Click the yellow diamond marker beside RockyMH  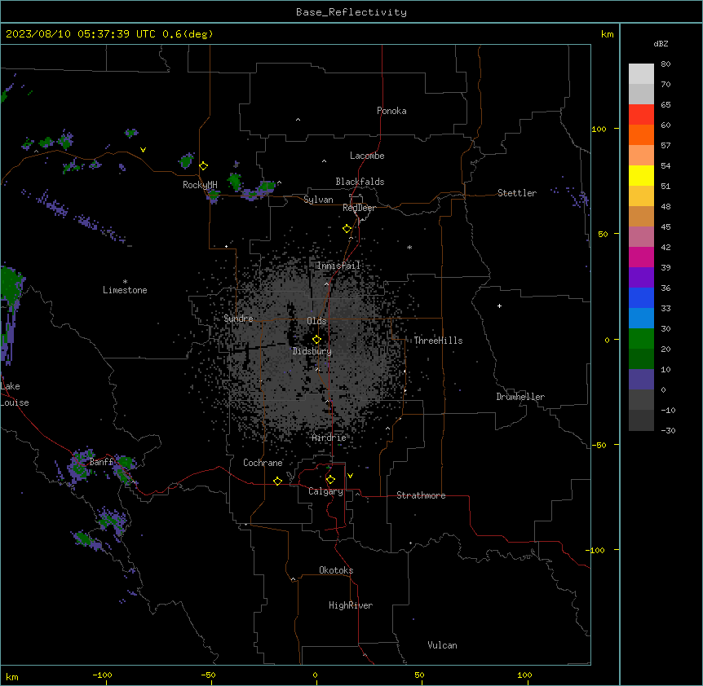pyautogui.click(x=204, y=166)
